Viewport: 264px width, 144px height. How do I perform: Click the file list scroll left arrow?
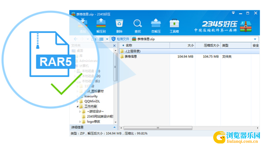121,128
